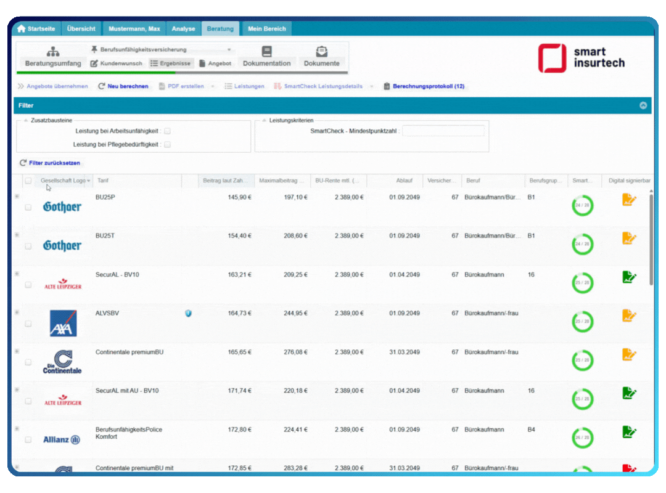Enable Leistung bei Pflegebedürftigkeit checkbox
Viewport: 666px width, 493px height.
click(168, 145)
